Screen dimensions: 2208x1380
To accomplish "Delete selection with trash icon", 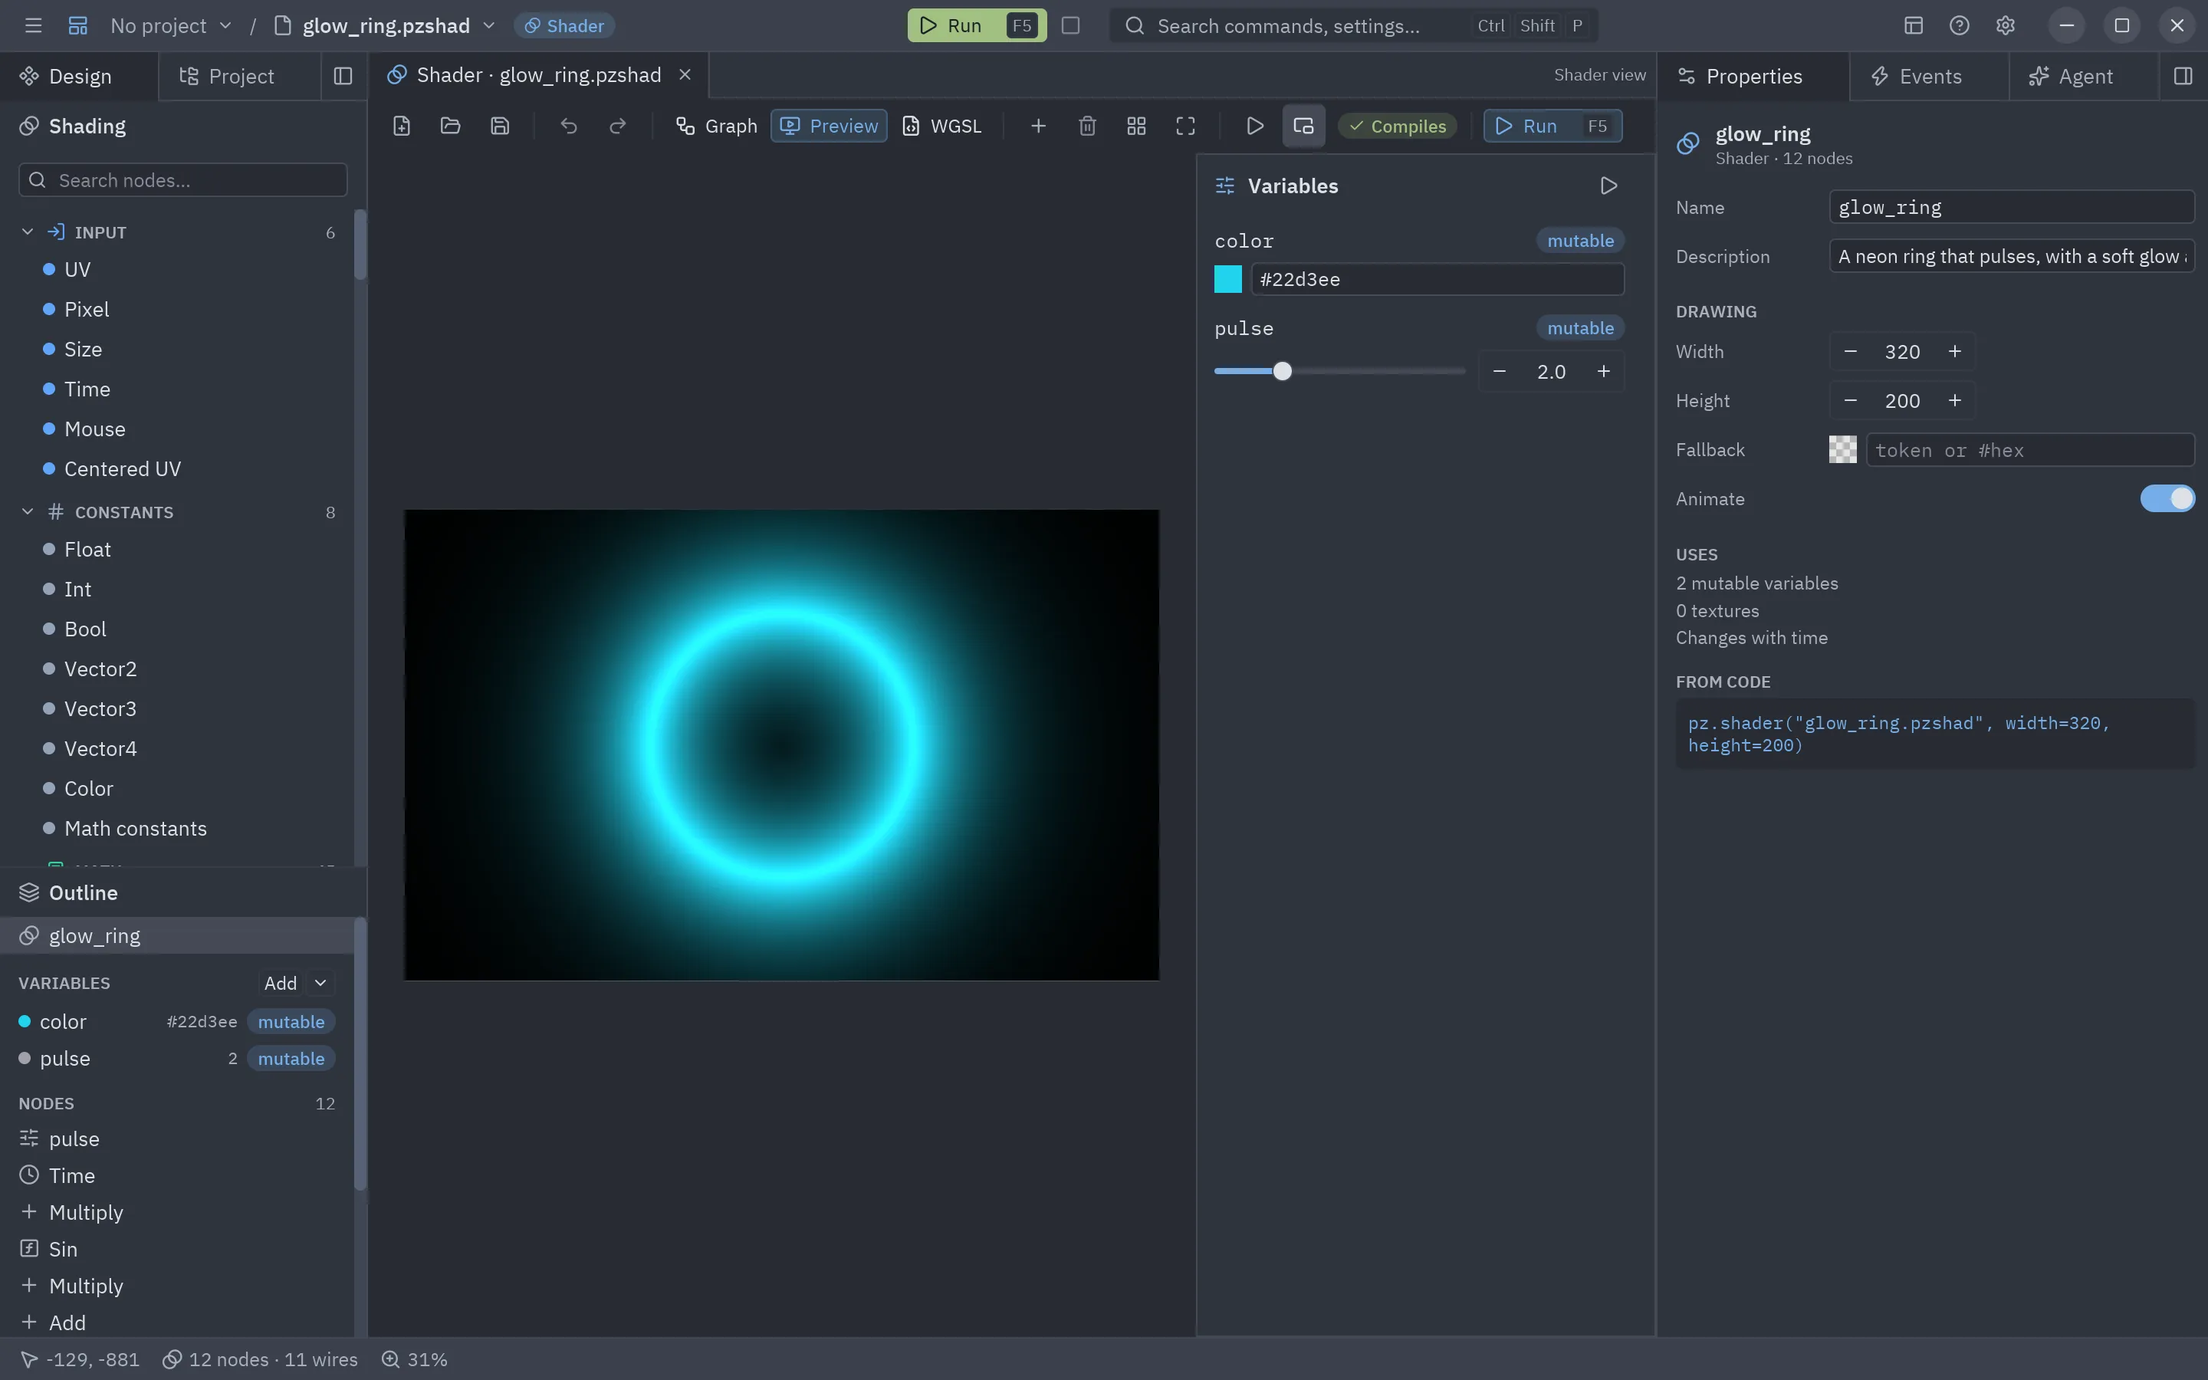I will pos(1086,126).
